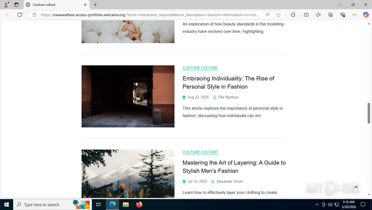Select the Couture culture browser tab
Viewport: 372px width, 210px height.
pos(57,5)
